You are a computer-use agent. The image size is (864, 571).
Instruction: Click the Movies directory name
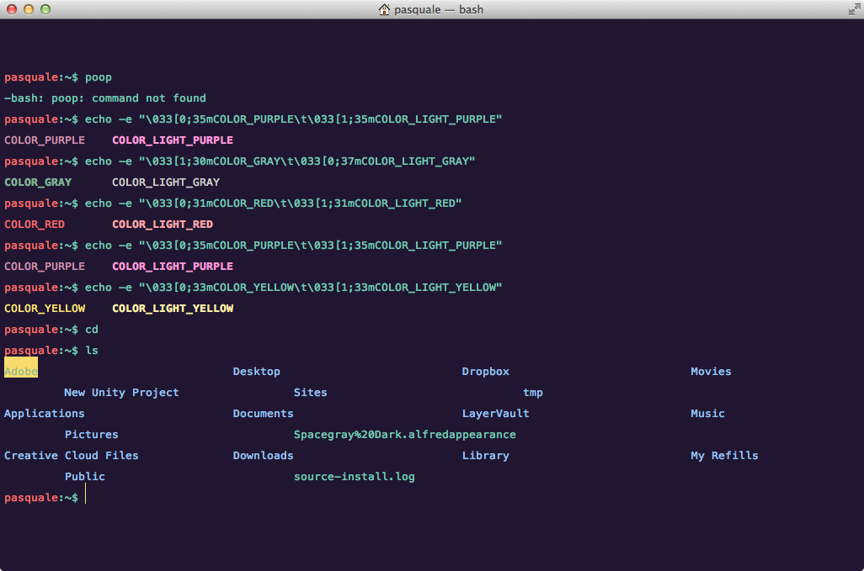[711, 372]
